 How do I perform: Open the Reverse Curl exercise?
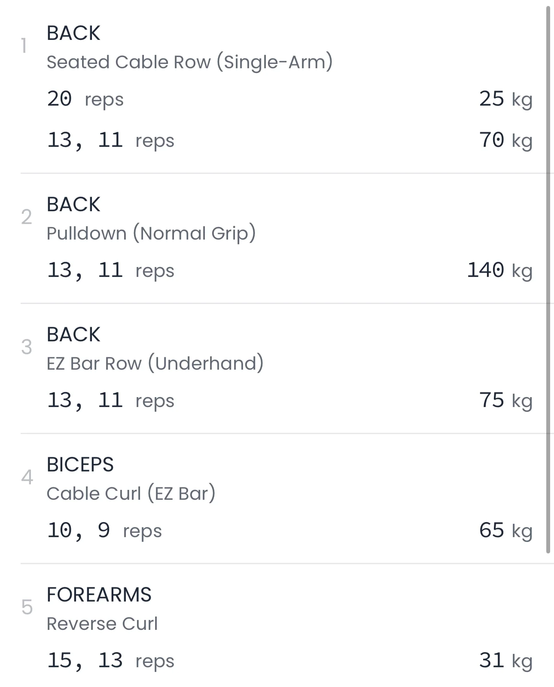(102, 624)
